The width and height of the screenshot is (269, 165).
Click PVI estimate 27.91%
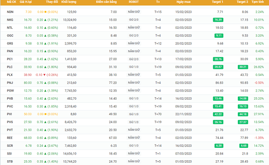259,114
